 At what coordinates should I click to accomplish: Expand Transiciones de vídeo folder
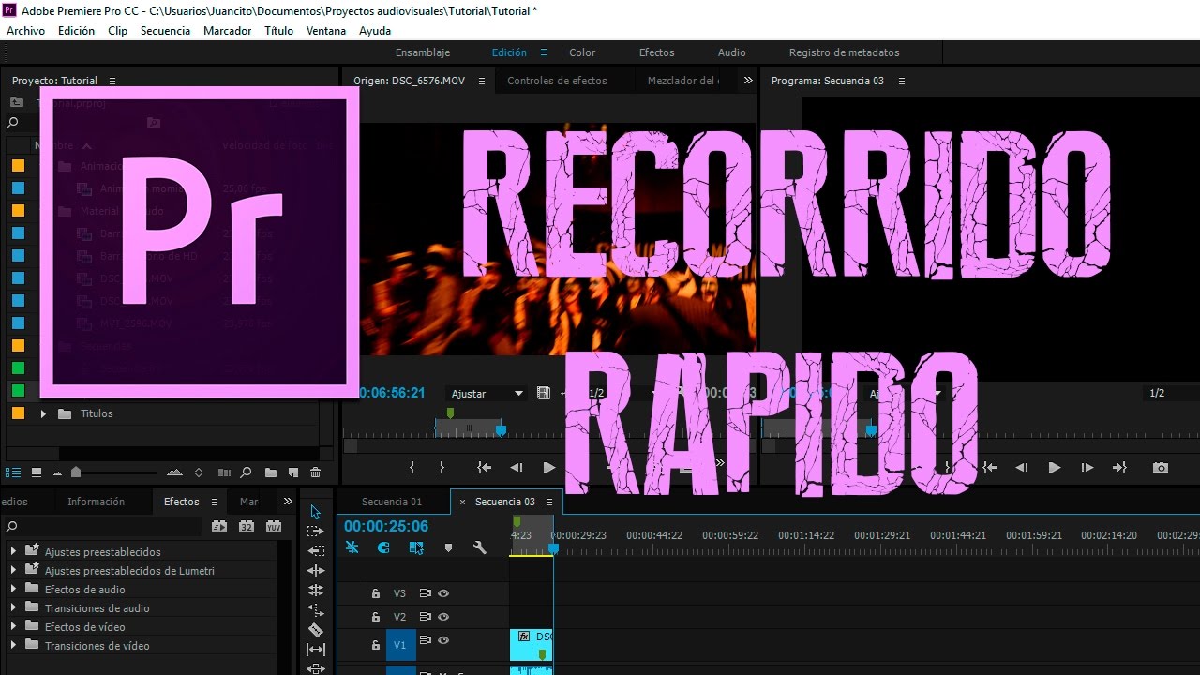pyautogui.click(x=13, y=645)
